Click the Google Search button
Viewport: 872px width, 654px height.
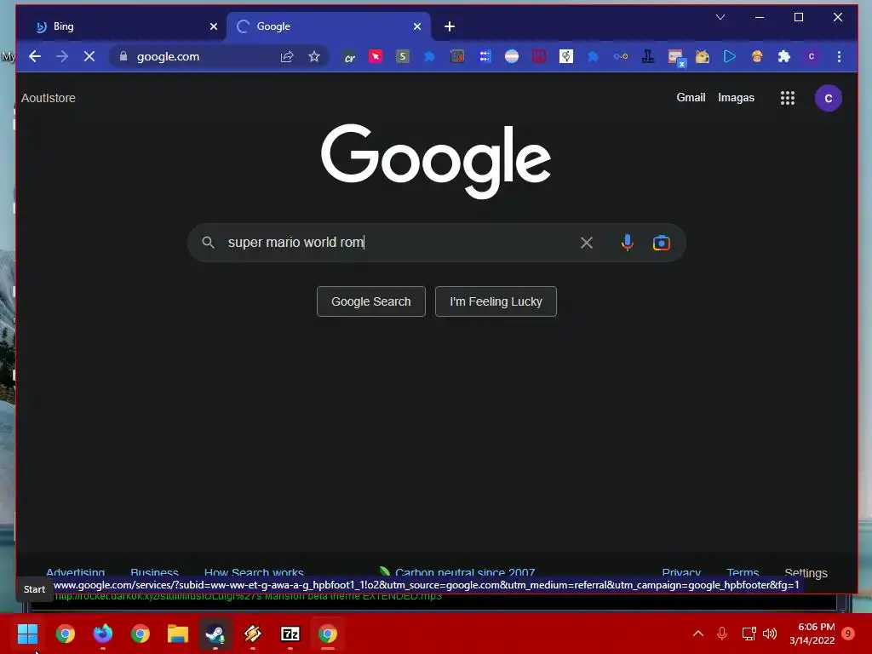point(371,301)
